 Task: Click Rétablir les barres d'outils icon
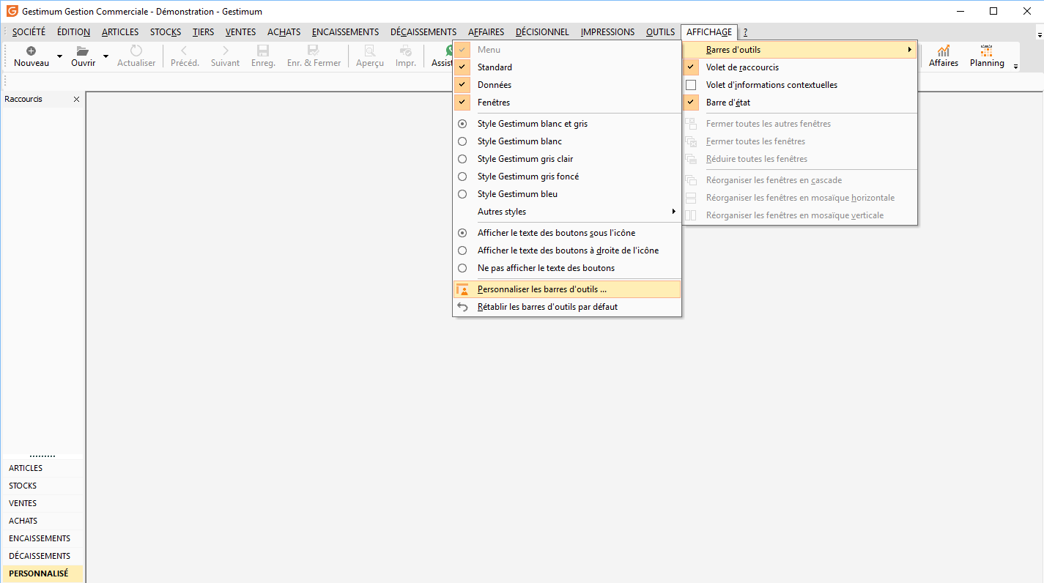pyautogui.click(x=462, y=307)
